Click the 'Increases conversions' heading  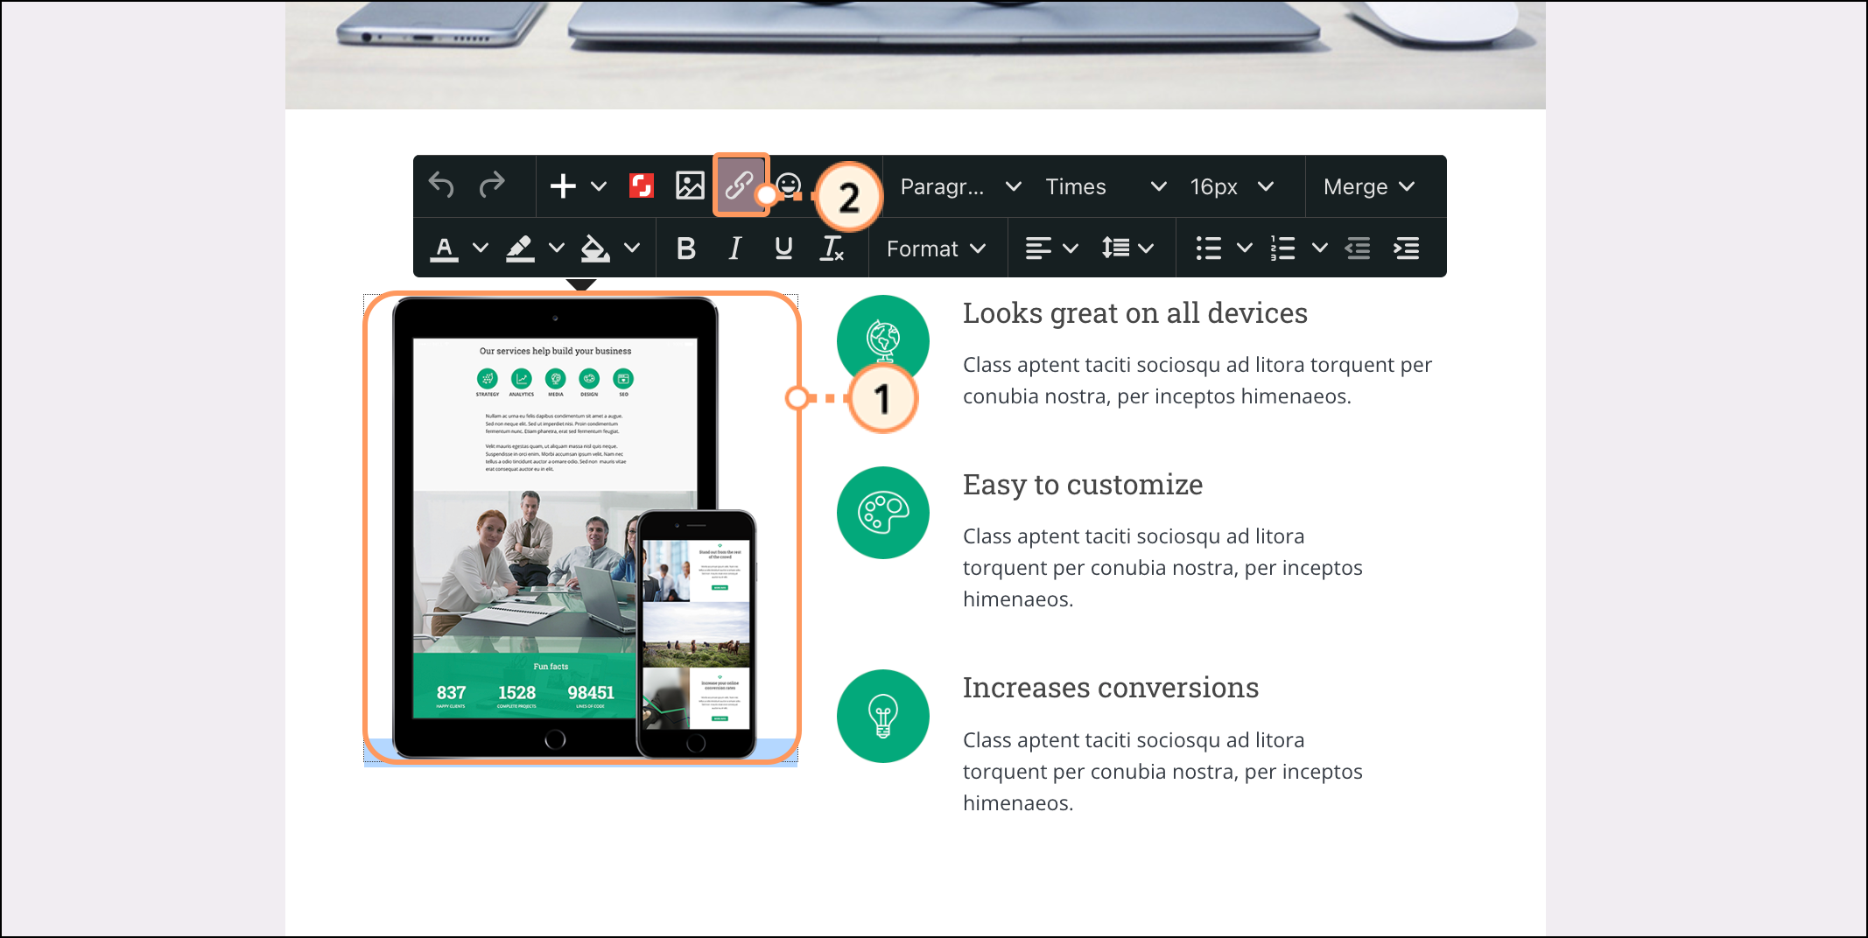[1111, 688]
